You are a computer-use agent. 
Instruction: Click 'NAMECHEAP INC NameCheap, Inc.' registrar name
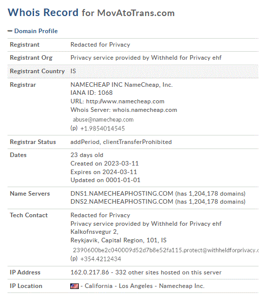click(121, 85)
